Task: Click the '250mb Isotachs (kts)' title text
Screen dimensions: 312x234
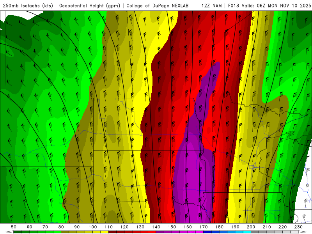Action: pos(28,6)
